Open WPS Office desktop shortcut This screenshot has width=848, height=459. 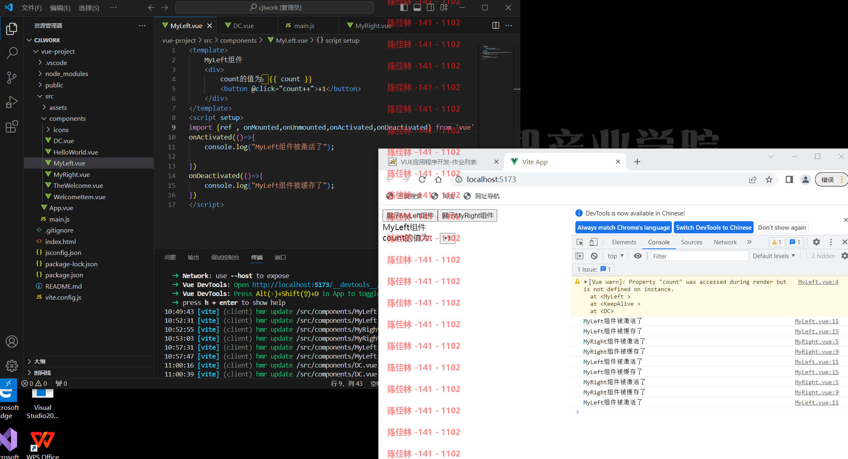click(43, 444)
